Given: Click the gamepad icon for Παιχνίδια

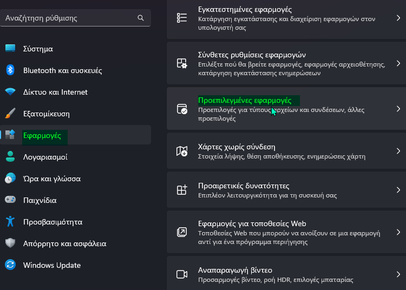Looking at the screenshot, I should click(10, 200).
